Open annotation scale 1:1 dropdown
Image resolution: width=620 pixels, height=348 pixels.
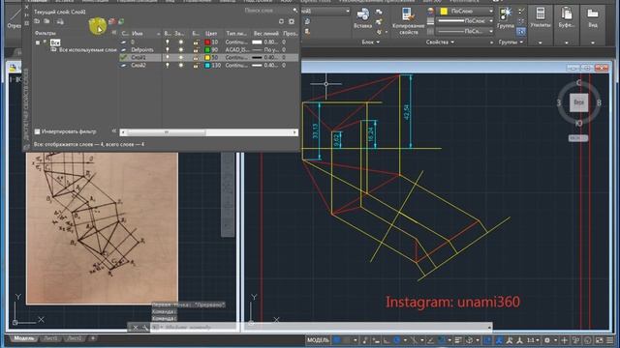(533, 339)
